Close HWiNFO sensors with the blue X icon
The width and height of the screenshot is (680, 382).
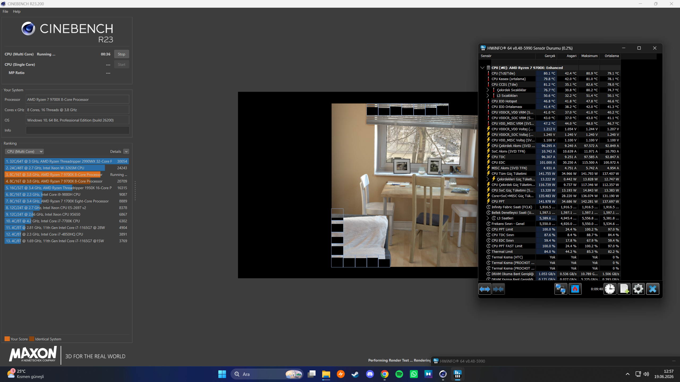click(x=653, y=289)
